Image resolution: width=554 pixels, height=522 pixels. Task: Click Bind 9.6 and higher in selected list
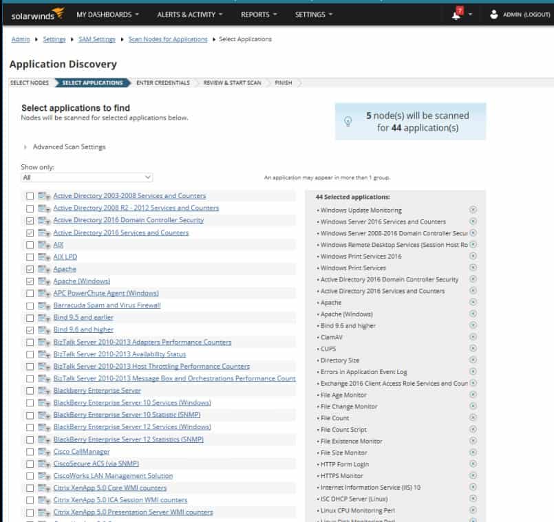pyautogui.click(x=348, y=325)
